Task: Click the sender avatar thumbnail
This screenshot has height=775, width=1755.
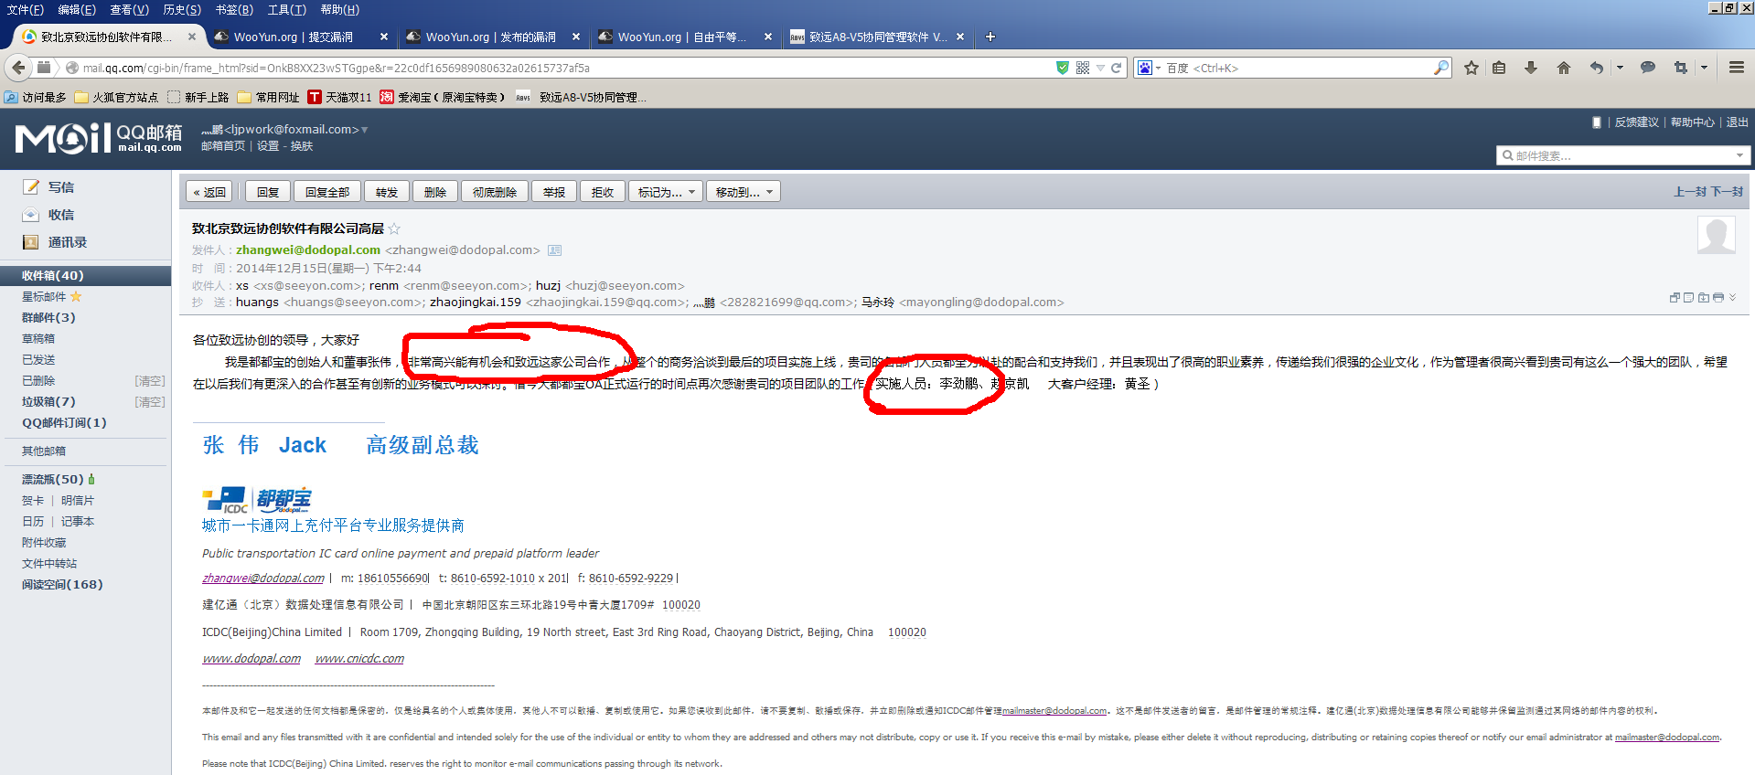Action: pos(1717,236)
